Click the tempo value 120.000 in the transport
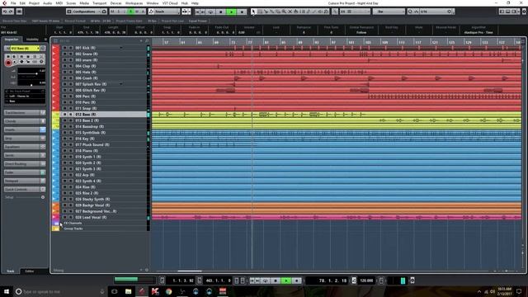 pyautogui.click(x=366, y=280)
